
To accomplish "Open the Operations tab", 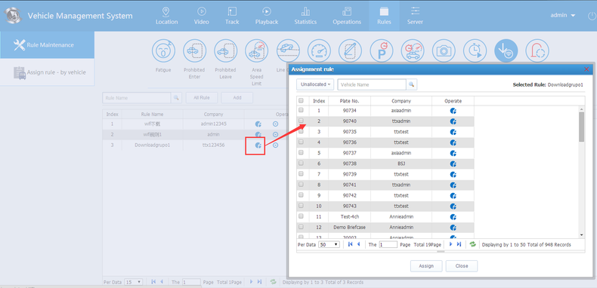I will tap(347, 16).
